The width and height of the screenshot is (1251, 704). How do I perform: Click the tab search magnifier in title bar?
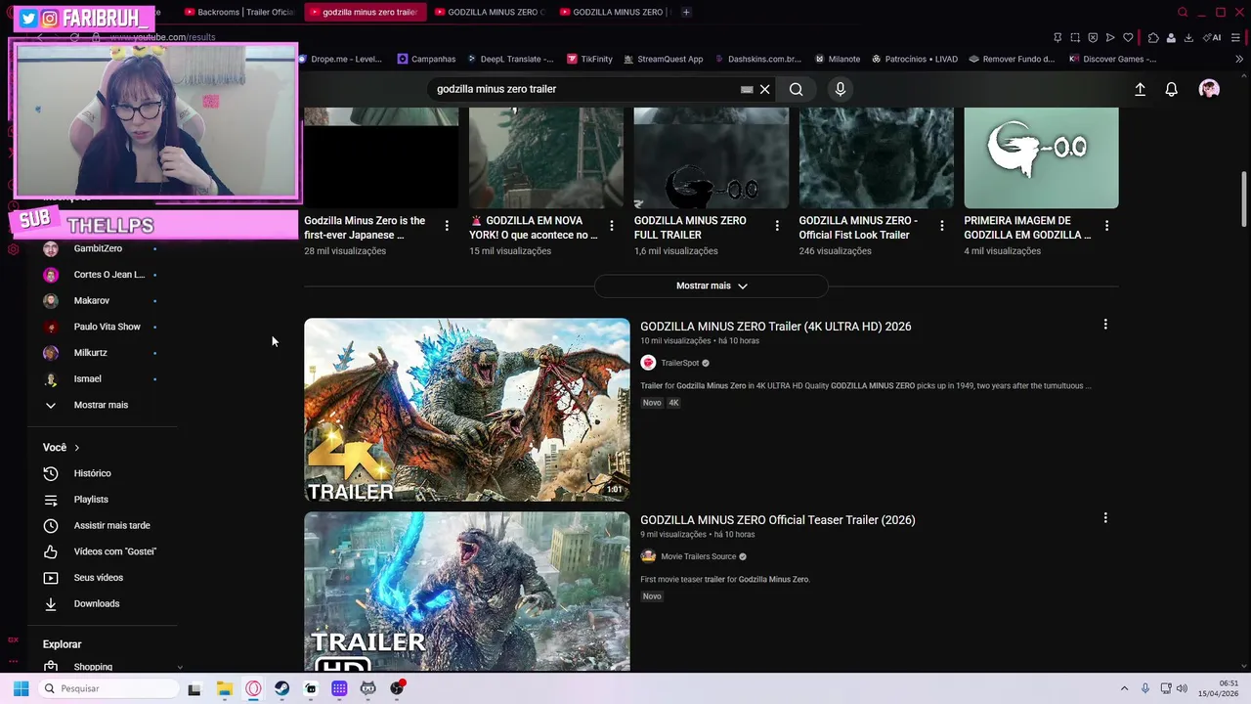pos(1183,12)
